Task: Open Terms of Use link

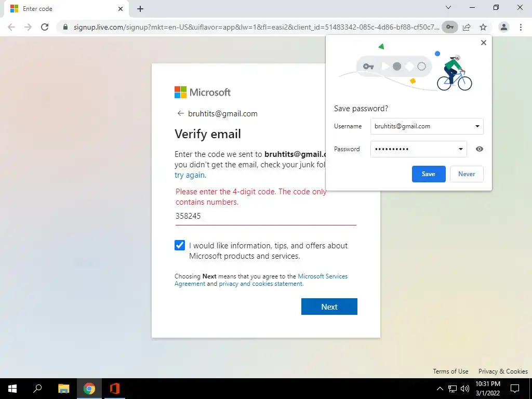Action: coord(450,371)
